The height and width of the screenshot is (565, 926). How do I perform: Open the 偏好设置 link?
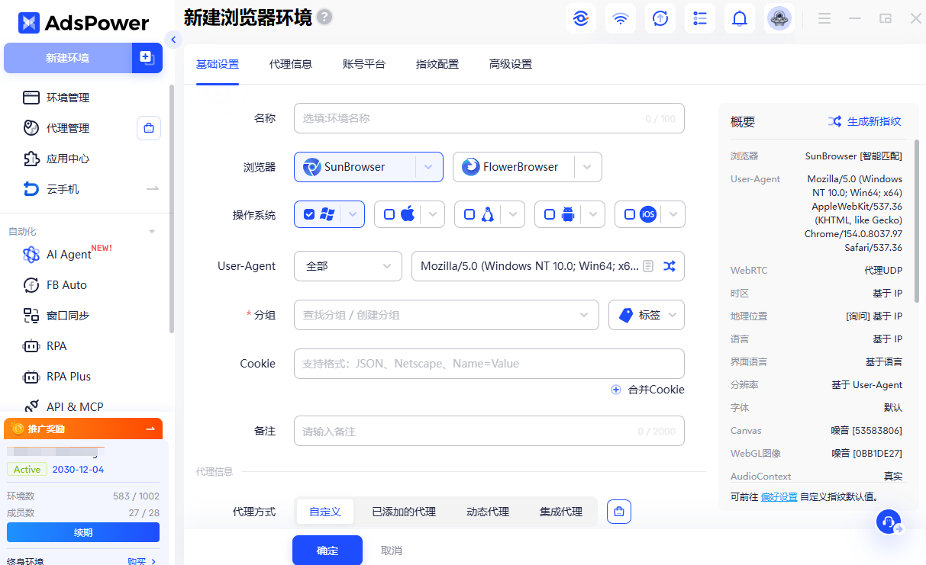[x=779, y=496]
